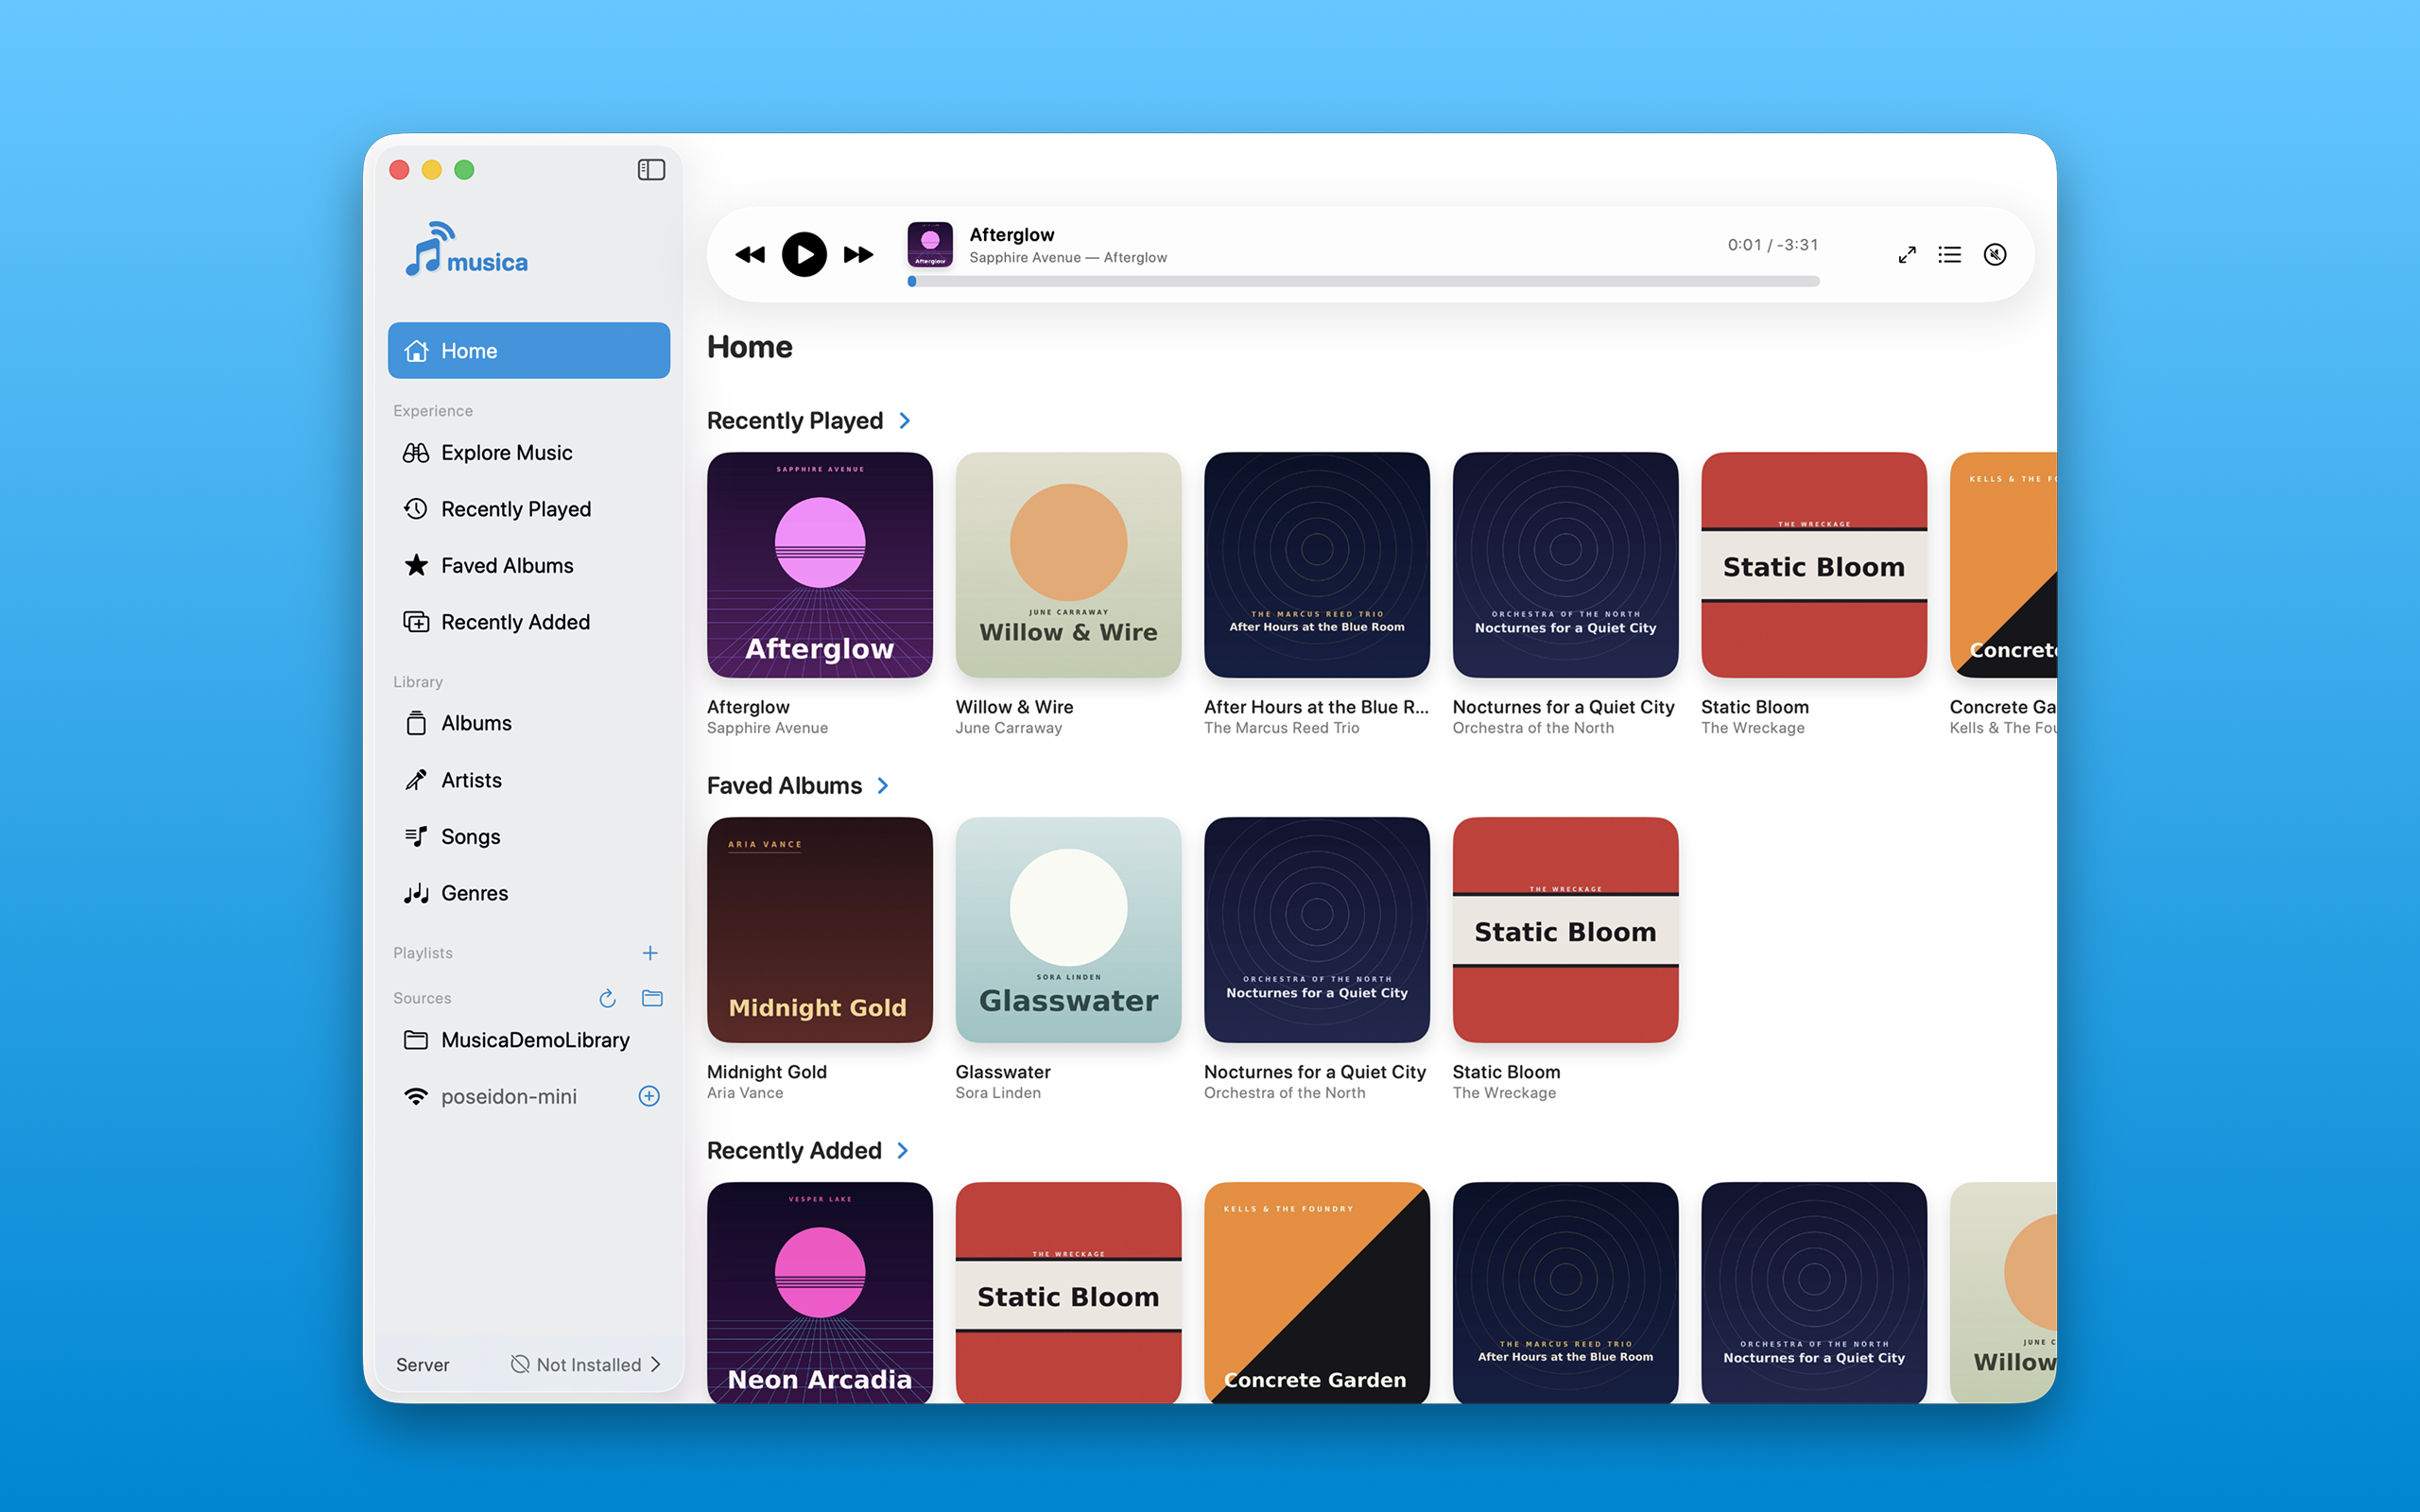Screen dimensions: 2420x1512
Task: Open the Recently Played sidebar item
Action: [529, 509]
